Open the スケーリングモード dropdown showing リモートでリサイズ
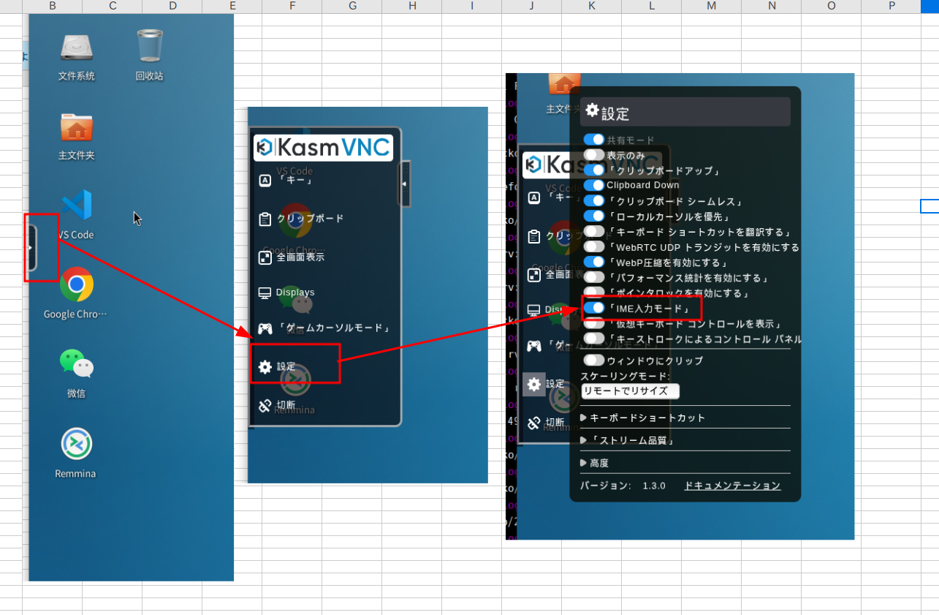939x615 pixels. coord(630,390)
